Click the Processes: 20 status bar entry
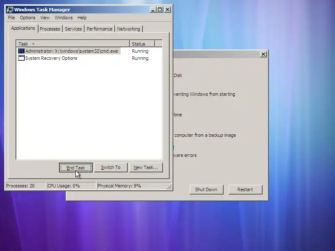Viewport: 335px width, 251px height. [x=26, y=186]
